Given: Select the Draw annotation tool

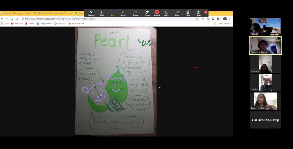Looking at the screenshot, I should [112, 13].
